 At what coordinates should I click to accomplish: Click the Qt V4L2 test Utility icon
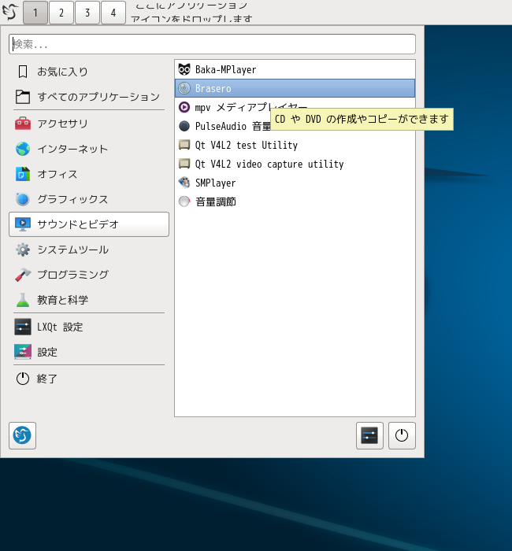(x=184, y=145)
